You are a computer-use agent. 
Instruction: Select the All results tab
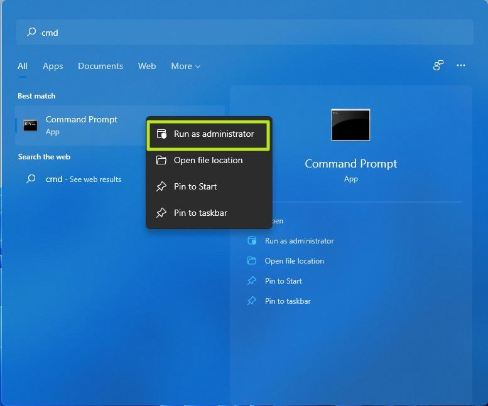pyautogui.click(x=23, y=66)
